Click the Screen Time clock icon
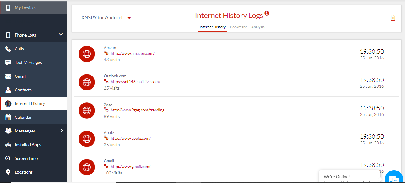 click(x=8, y=158)
